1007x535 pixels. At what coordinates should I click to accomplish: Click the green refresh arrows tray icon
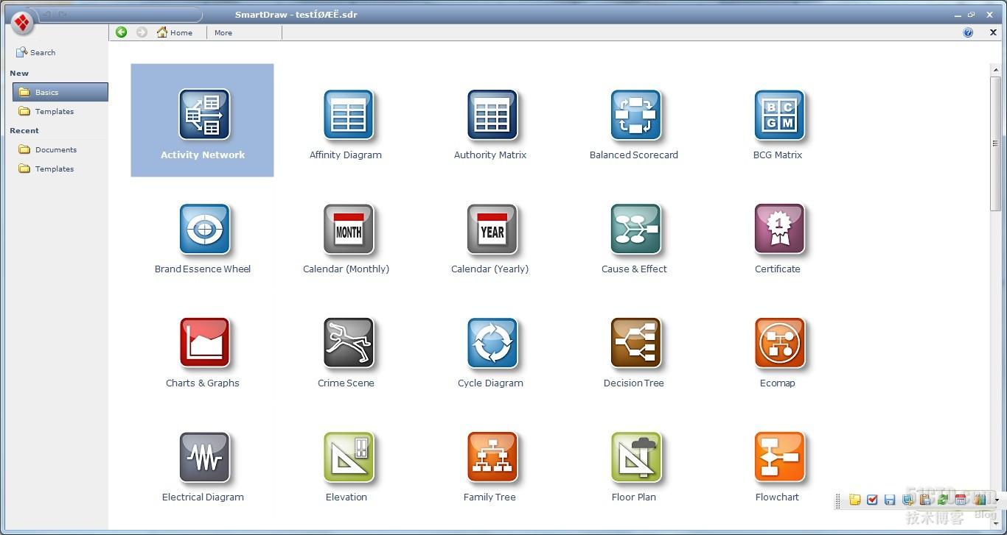click(943, 500)
